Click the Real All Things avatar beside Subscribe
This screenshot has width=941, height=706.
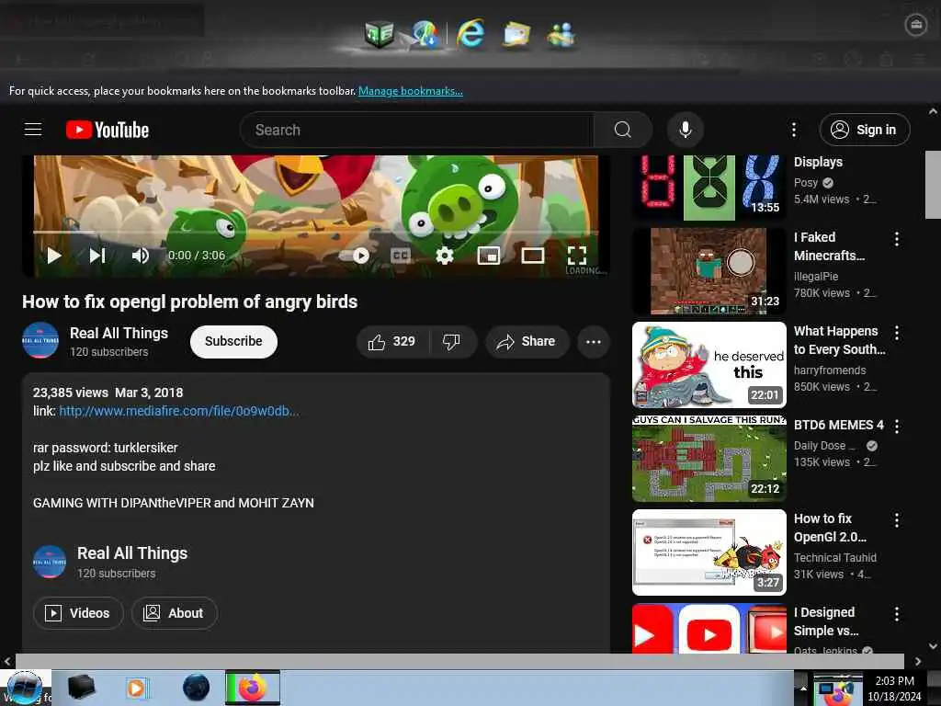[x=40, y=340]
